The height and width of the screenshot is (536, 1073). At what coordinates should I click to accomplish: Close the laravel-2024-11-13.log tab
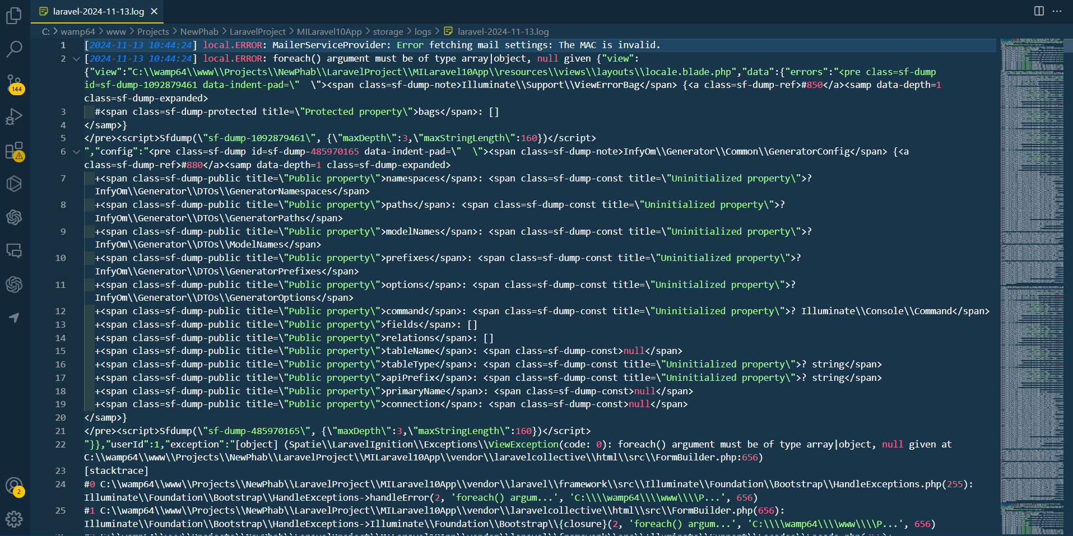[x=154, y=11]
